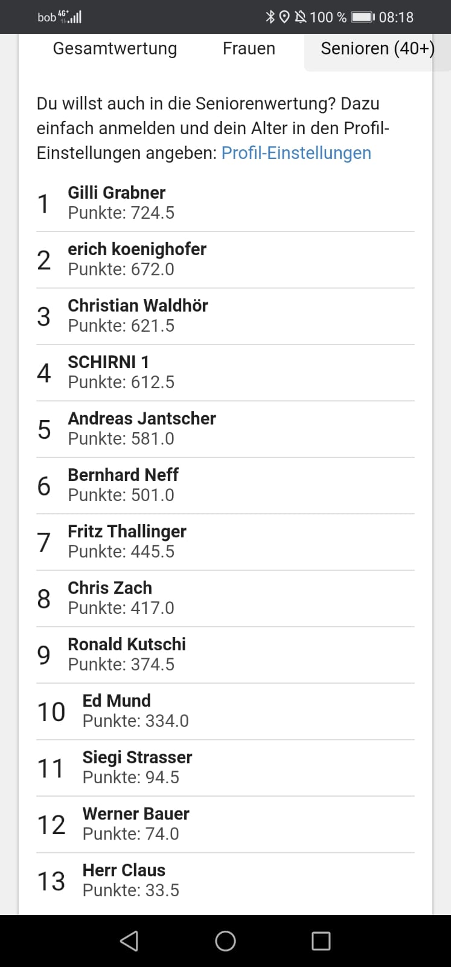This screenshot has height=967, width=451.
Task: Open Fritz Thallinger's ranking row
Action: 225,542
